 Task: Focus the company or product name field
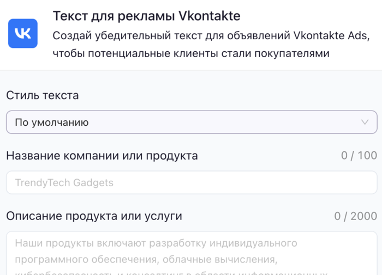191,182
